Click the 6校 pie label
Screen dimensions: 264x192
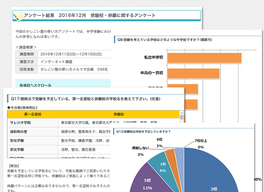click(x=160, y=139)
